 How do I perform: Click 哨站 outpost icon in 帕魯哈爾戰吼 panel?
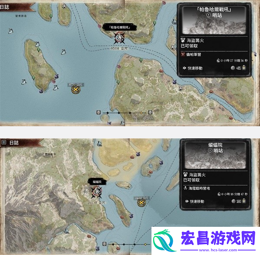pos(209,15)
